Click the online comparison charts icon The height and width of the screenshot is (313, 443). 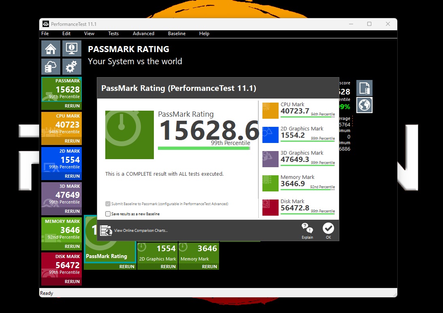[x=106, y=231]
